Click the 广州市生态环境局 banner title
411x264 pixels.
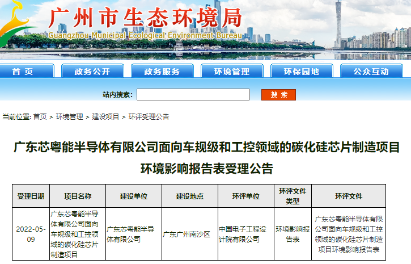145,18
